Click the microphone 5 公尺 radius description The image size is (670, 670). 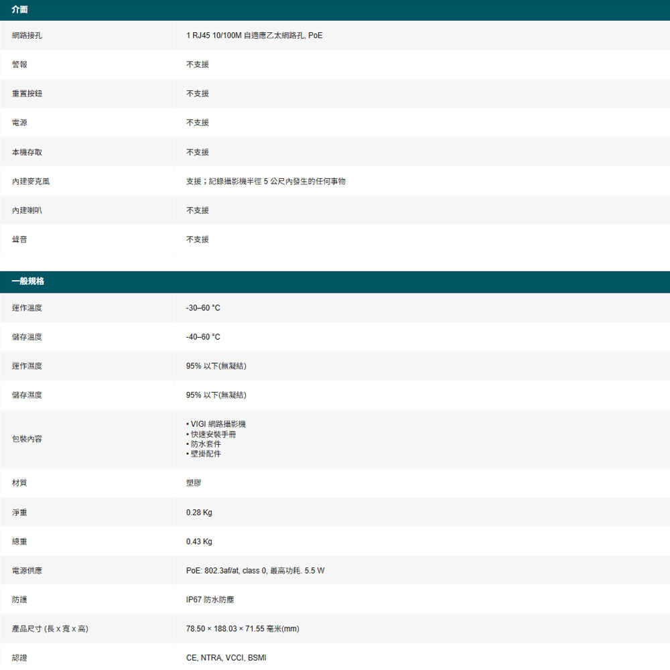tap(265, 182)
